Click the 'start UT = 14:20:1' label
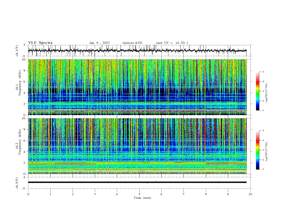 (172, 43)
